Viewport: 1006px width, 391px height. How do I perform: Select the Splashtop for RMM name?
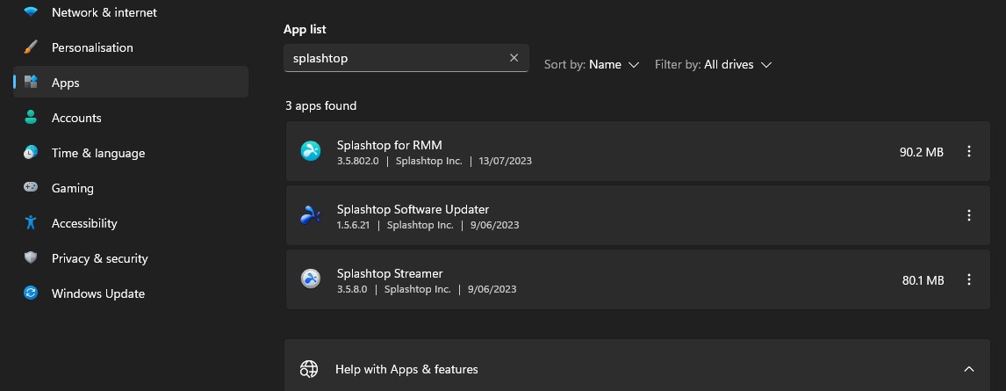click(x=390, y=145)
